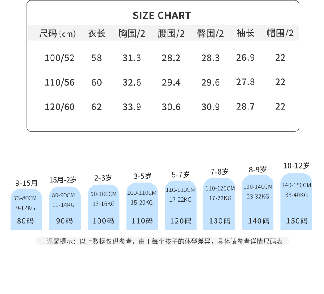Select the 尺码 (cm) column header
324x294 pixels.
pos(57,33)
